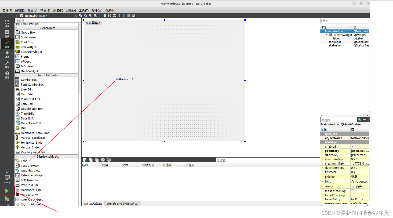Expand the maximumSize property row
This screenshot has width=393, height=218.
click(322, 163)
